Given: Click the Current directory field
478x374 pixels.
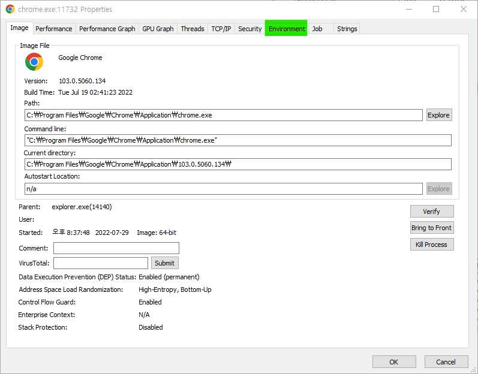Looking at the screenshot, I should (x=238, y=164).
